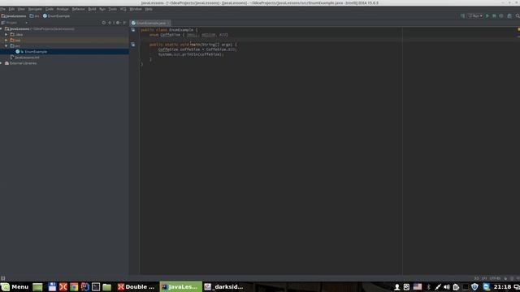Launch Chrome from taskbar launcher
This screenshot has width=520, height=292.
point(74,286)
